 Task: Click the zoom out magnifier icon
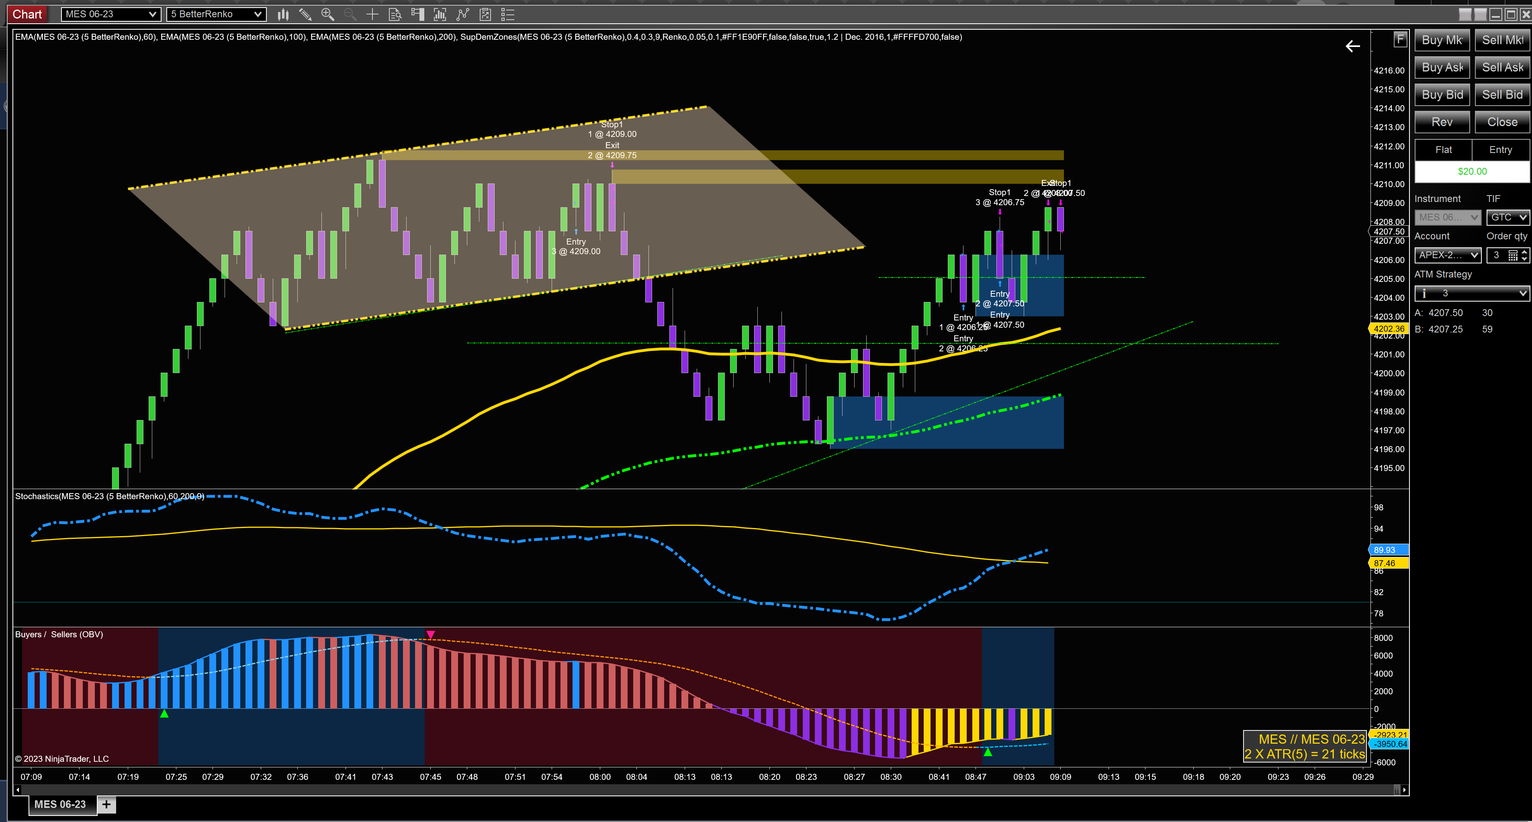tap(350, 14)
